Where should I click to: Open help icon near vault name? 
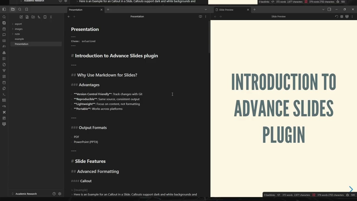pos(54,194)
